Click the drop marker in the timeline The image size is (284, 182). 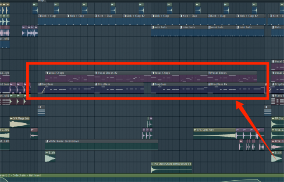pos(41,1)
